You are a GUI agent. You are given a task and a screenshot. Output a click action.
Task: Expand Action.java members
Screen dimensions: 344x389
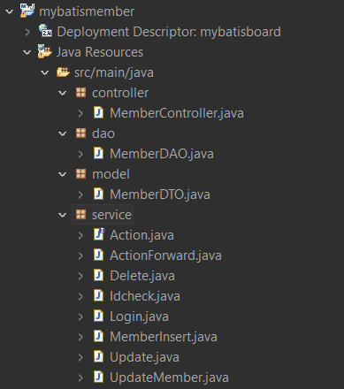click(x=80, y=235)
